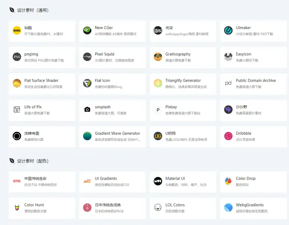
Task: Click the Pixel Squid dark icon
Action: point(87,57)
